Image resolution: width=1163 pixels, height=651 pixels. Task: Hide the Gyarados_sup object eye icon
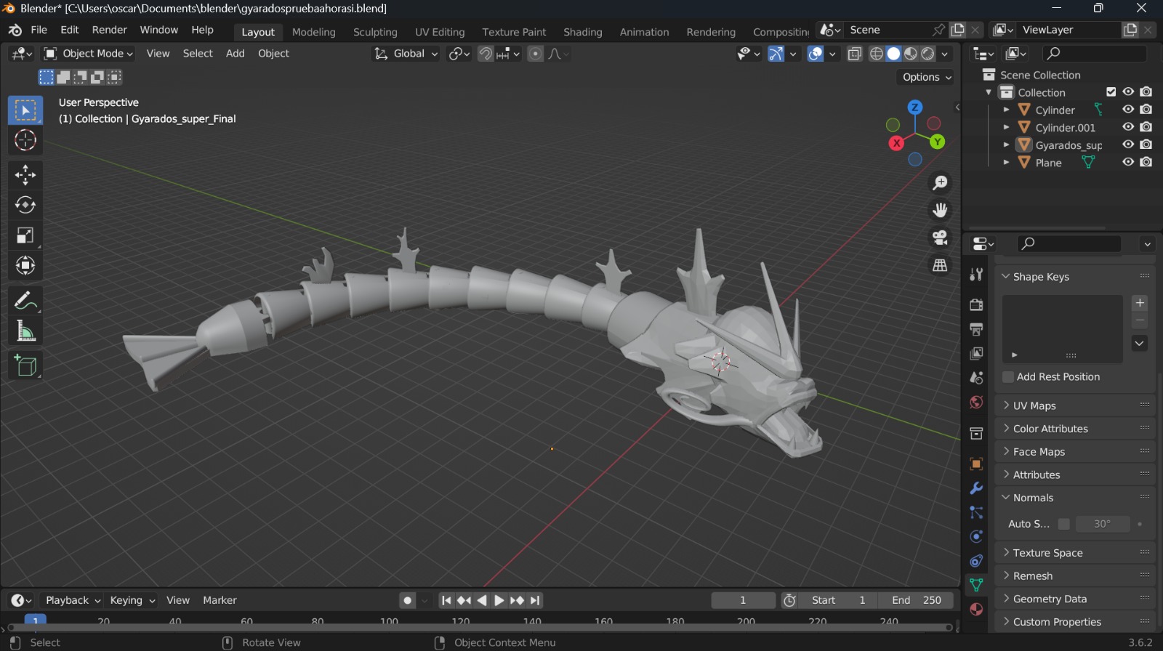click(1128, 145)
